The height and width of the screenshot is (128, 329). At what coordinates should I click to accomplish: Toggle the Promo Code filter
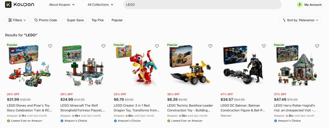[x=46, y=20]
